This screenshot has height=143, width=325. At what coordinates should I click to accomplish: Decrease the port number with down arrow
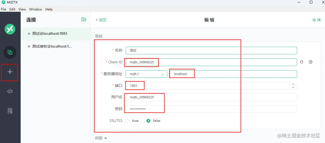(293, 87)
